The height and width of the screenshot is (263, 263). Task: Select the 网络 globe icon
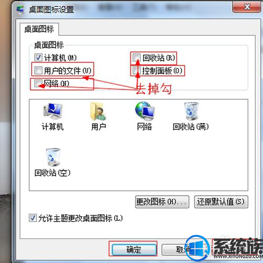pos(145,111)
